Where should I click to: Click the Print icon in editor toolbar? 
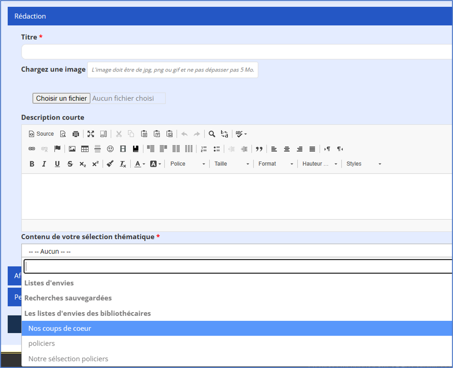pyautogui.click(x=75, y=134)
